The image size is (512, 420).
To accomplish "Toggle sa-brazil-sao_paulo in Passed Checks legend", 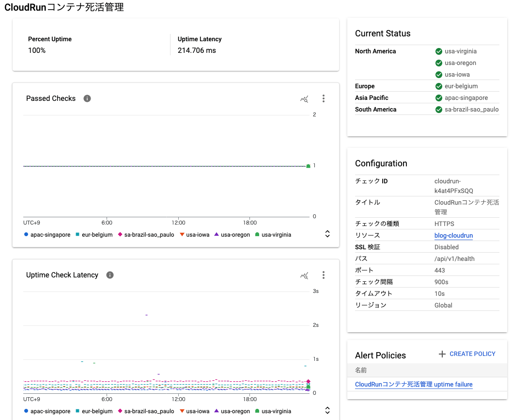I will (146, 235).
